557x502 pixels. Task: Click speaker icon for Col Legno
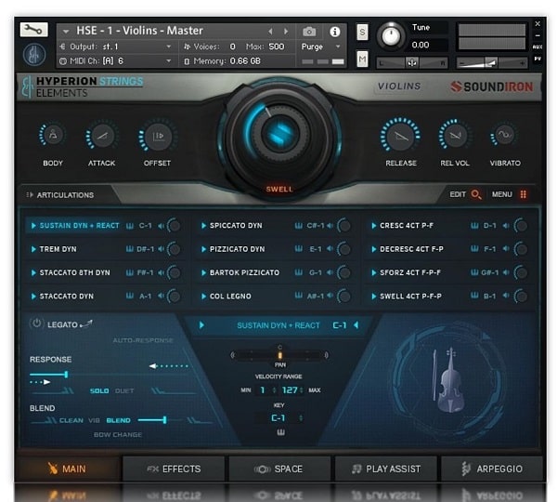click(x=330, y=296)
